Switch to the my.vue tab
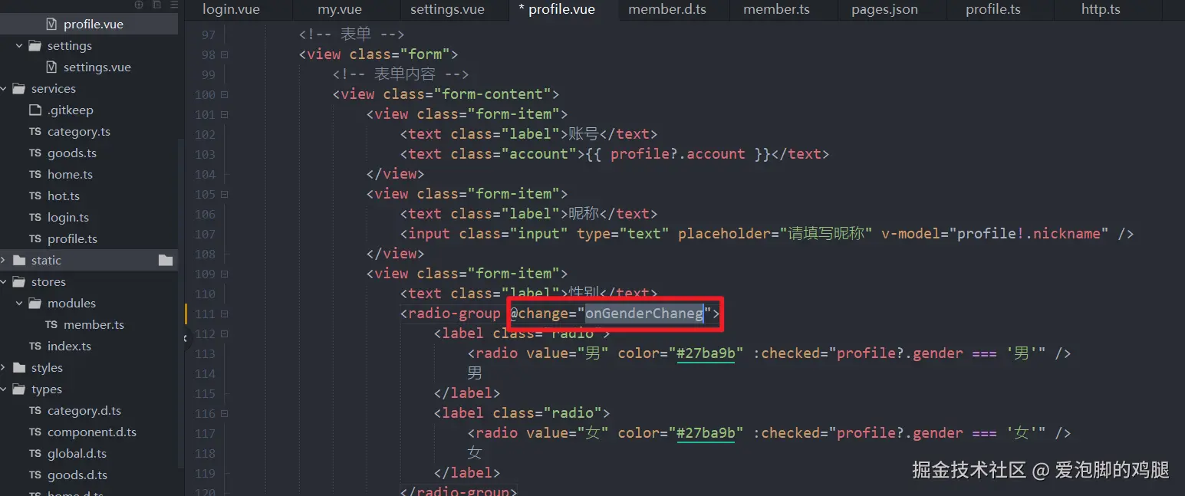Viewport: 1185px width, 496px height. coord(340,10)
